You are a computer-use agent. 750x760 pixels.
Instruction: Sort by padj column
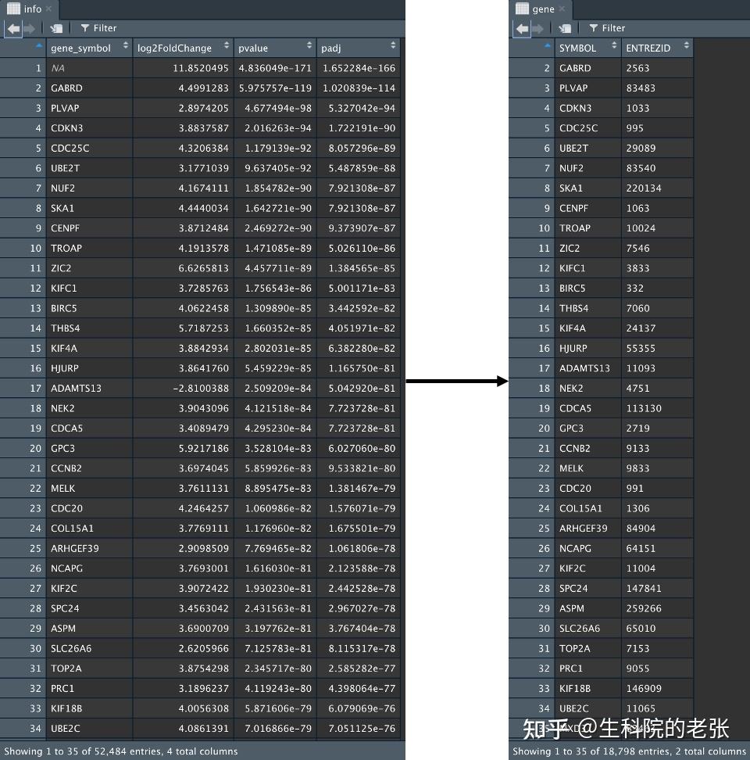pos(359,48)
